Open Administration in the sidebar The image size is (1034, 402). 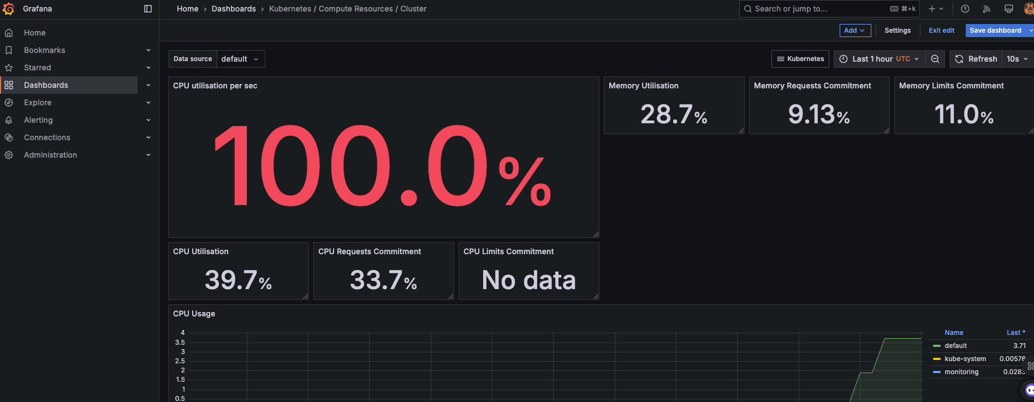coord(51,155)
